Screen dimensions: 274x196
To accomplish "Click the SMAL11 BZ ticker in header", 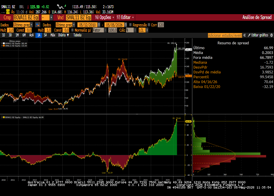I will click(8, 7).
